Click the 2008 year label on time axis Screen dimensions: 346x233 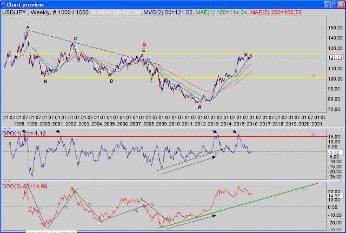coord(148,124)
